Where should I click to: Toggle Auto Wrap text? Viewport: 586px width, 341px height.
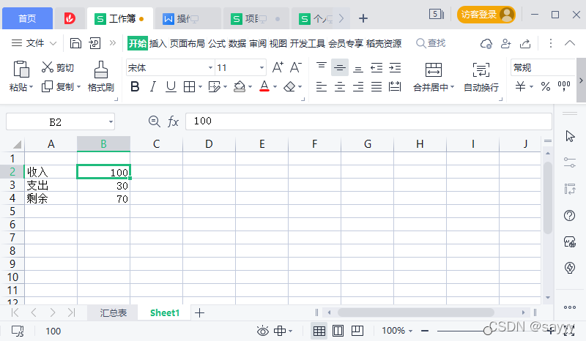click(x=481, y=70)
